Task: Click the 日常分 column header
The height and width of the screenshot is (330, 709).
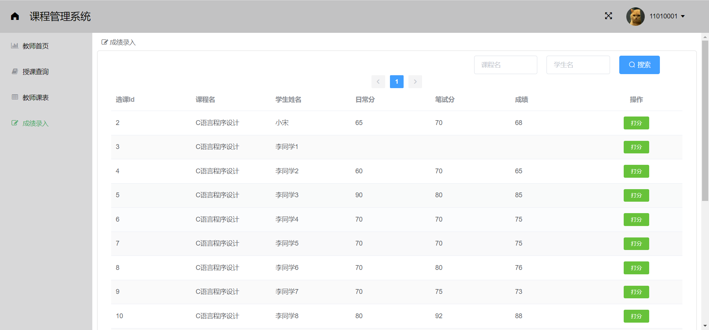Action: coord(365,100)
